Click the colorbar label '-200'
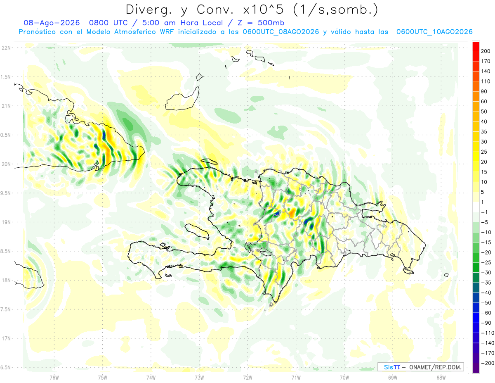This screenshot has width=495, height=383. tap(488, 363)
